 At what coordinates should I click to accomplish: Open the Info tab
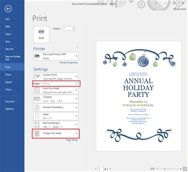[7, 19]
